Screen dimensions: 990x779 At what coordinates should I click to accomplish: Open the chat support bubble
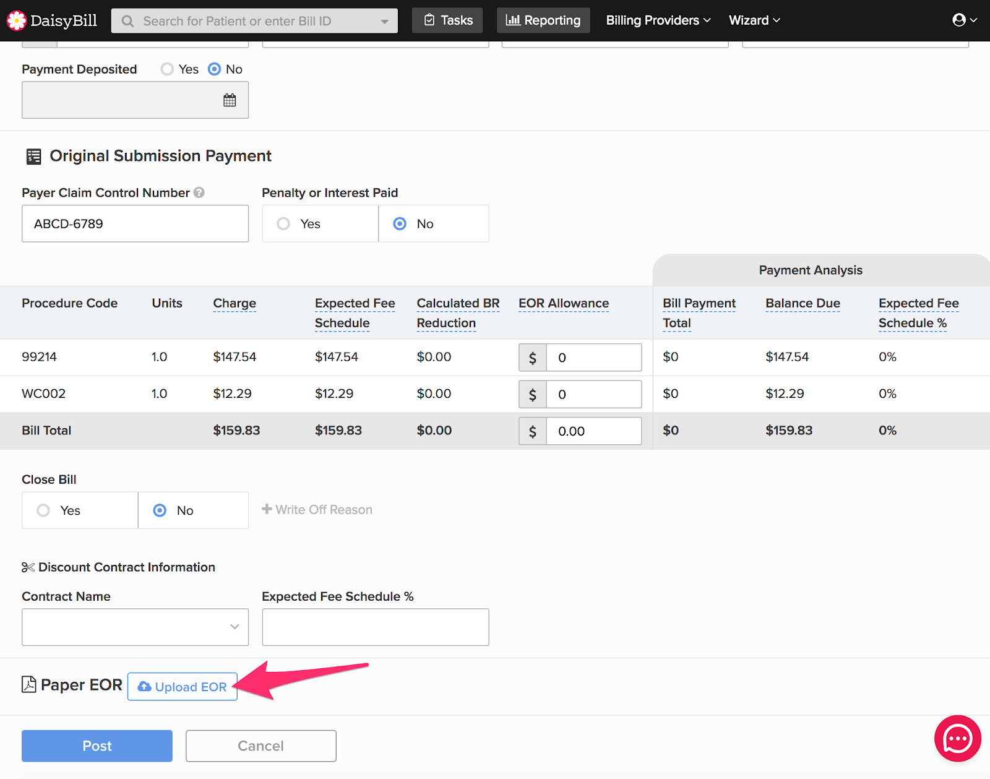coord(957,738)
